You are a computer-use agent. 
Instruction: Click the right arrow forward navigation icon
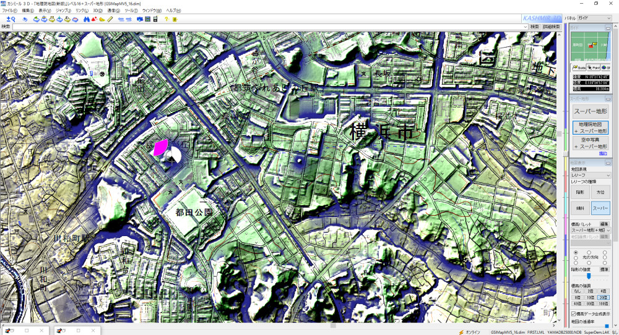pyautogui.click(x=129, y=19)
